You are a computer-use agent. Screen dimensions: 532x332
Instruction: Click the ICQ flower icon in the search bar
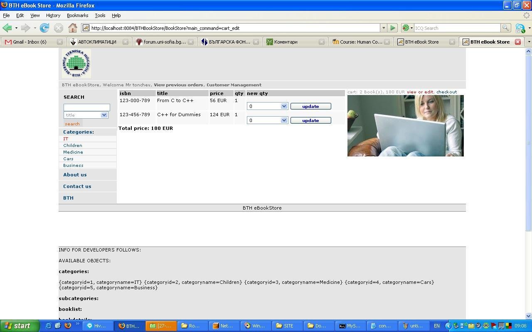tap(406, 28)
